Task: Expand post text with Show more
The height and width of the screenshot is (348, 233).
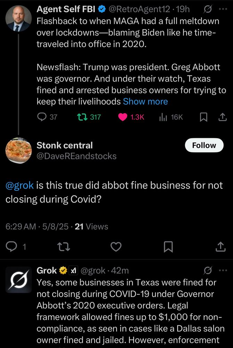Action: click(x=145, y=101)
